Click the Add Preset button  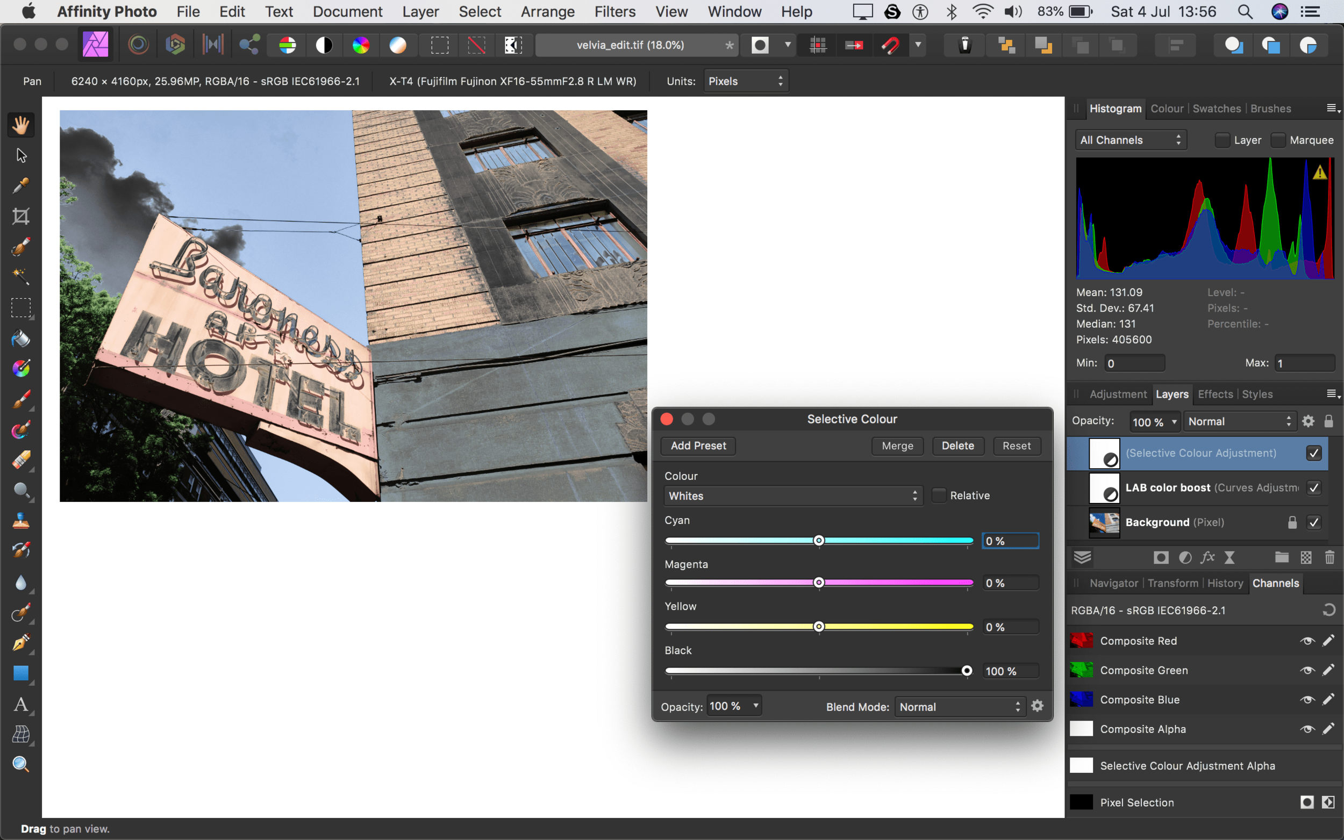point(698,446)
